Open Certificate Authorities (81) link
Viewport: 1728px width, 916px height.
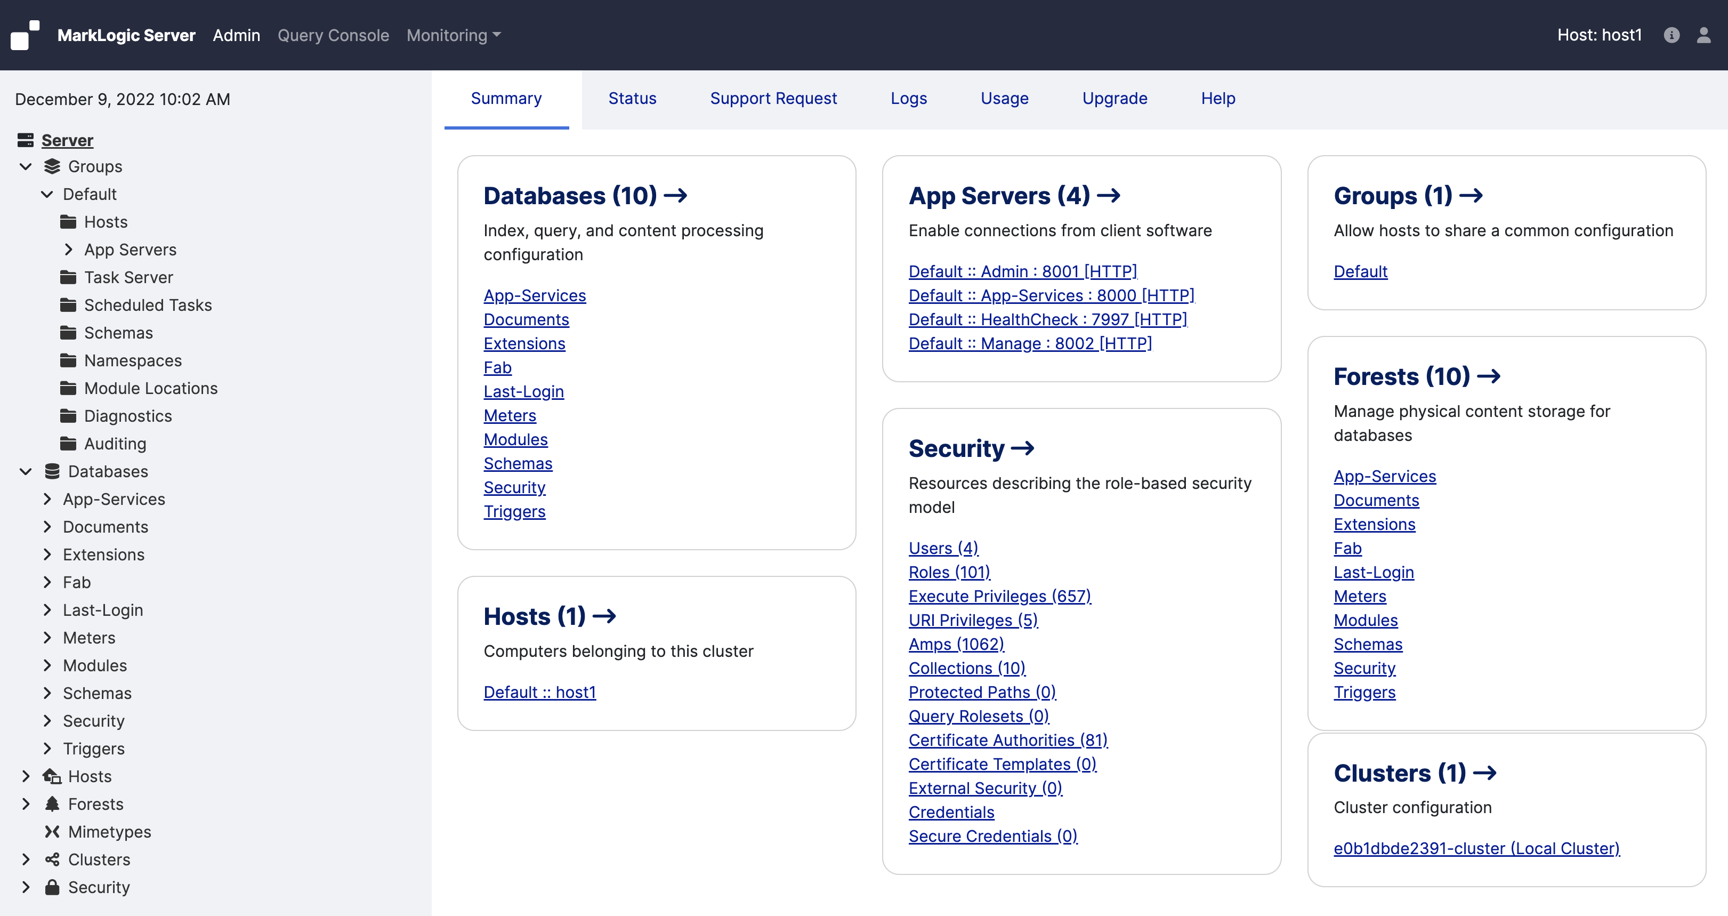click(x=1008, y=740)
